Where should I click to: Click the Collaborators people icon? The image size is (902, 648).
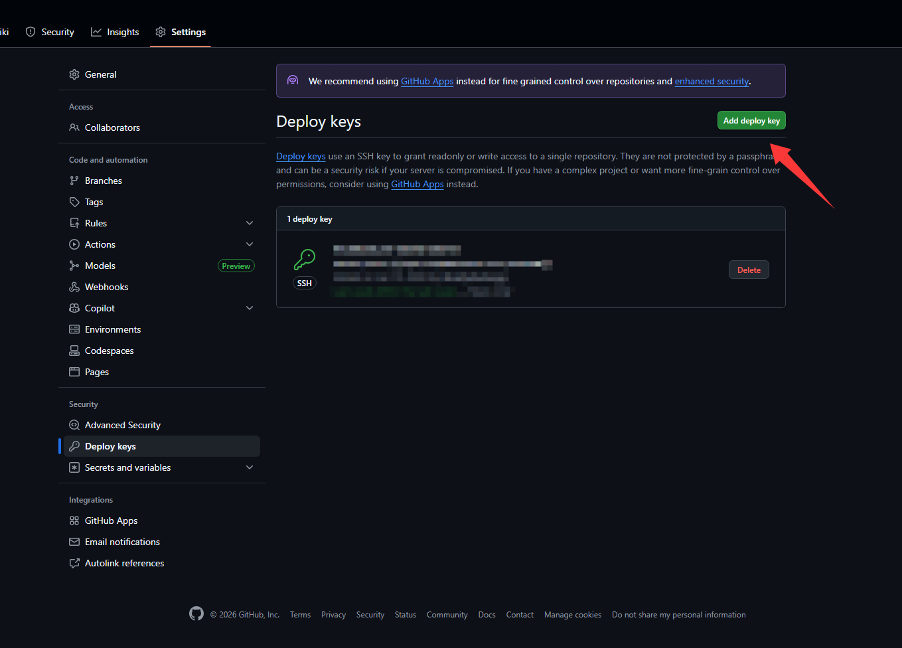[74, 127]
